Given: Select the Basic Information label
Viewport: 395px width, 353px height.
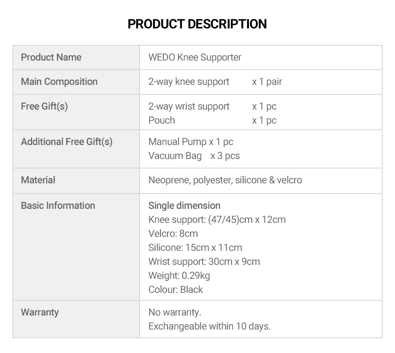Looking at the screenshot, I should pyautogui.click(x=58, y=206).
